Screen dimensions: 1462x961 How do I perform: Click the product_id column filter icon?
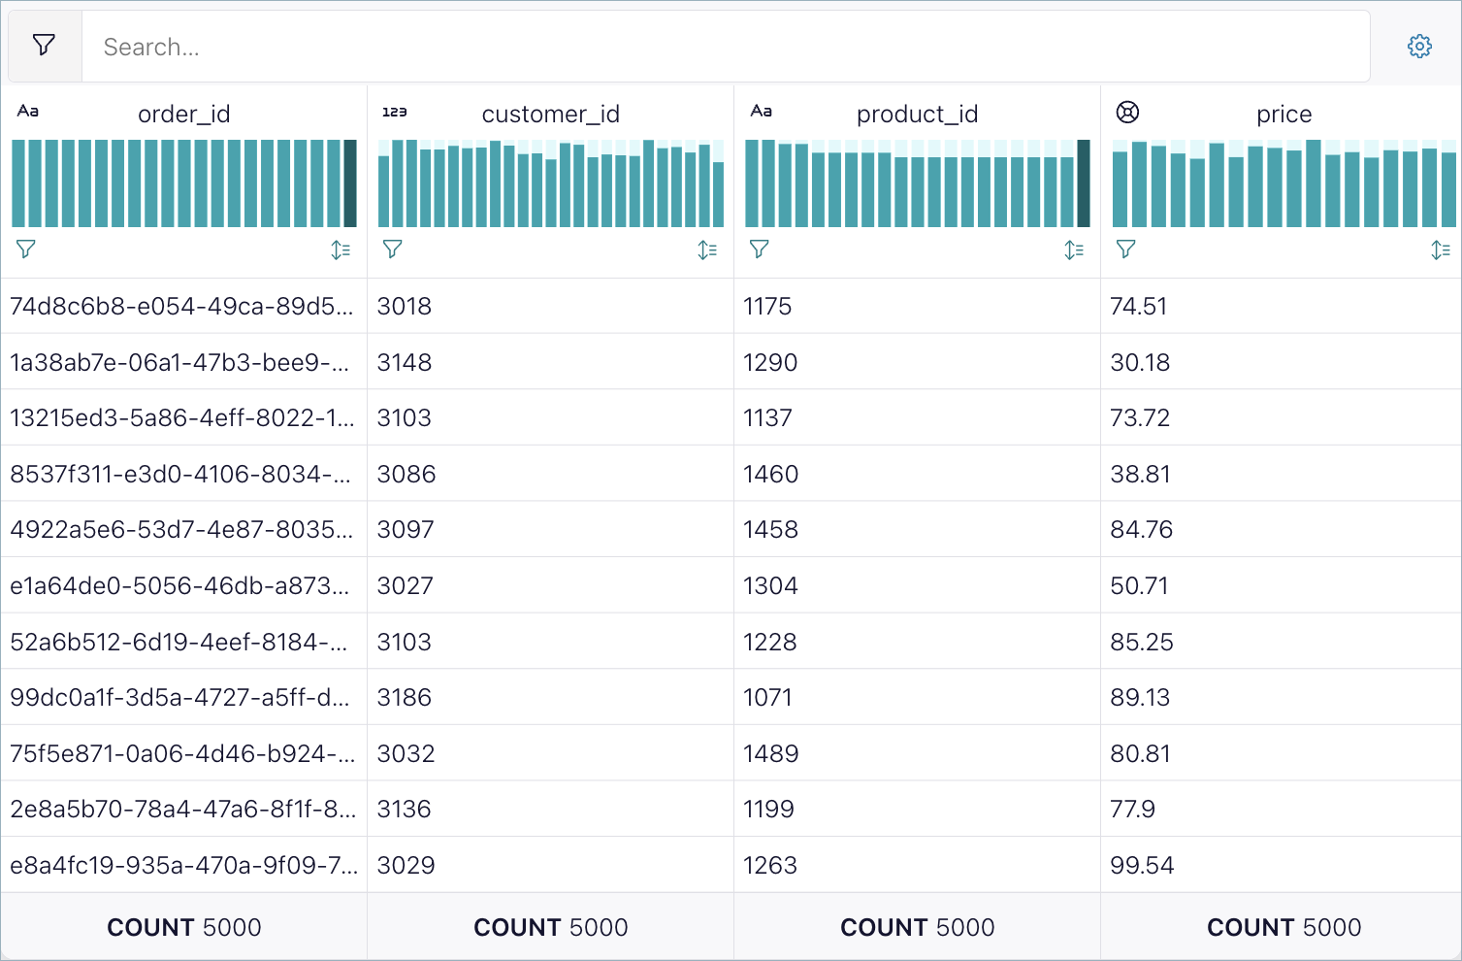pos(760,249)
